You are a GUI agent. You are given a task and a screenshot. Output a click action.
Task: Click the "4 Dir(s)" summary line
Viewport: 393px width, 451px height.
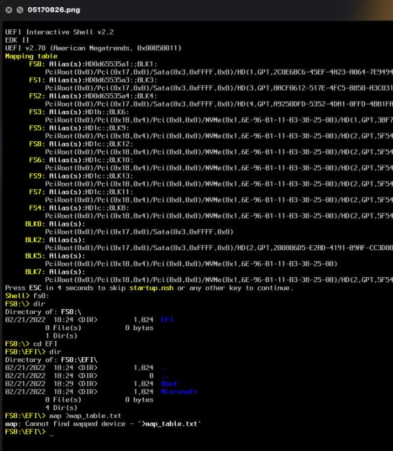point(61,408)
